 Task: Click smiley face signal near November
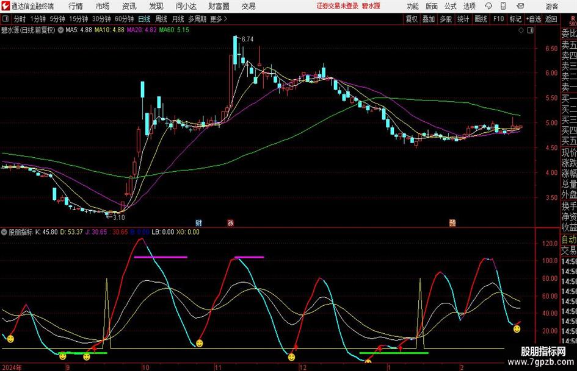click(x=200, y=344)
